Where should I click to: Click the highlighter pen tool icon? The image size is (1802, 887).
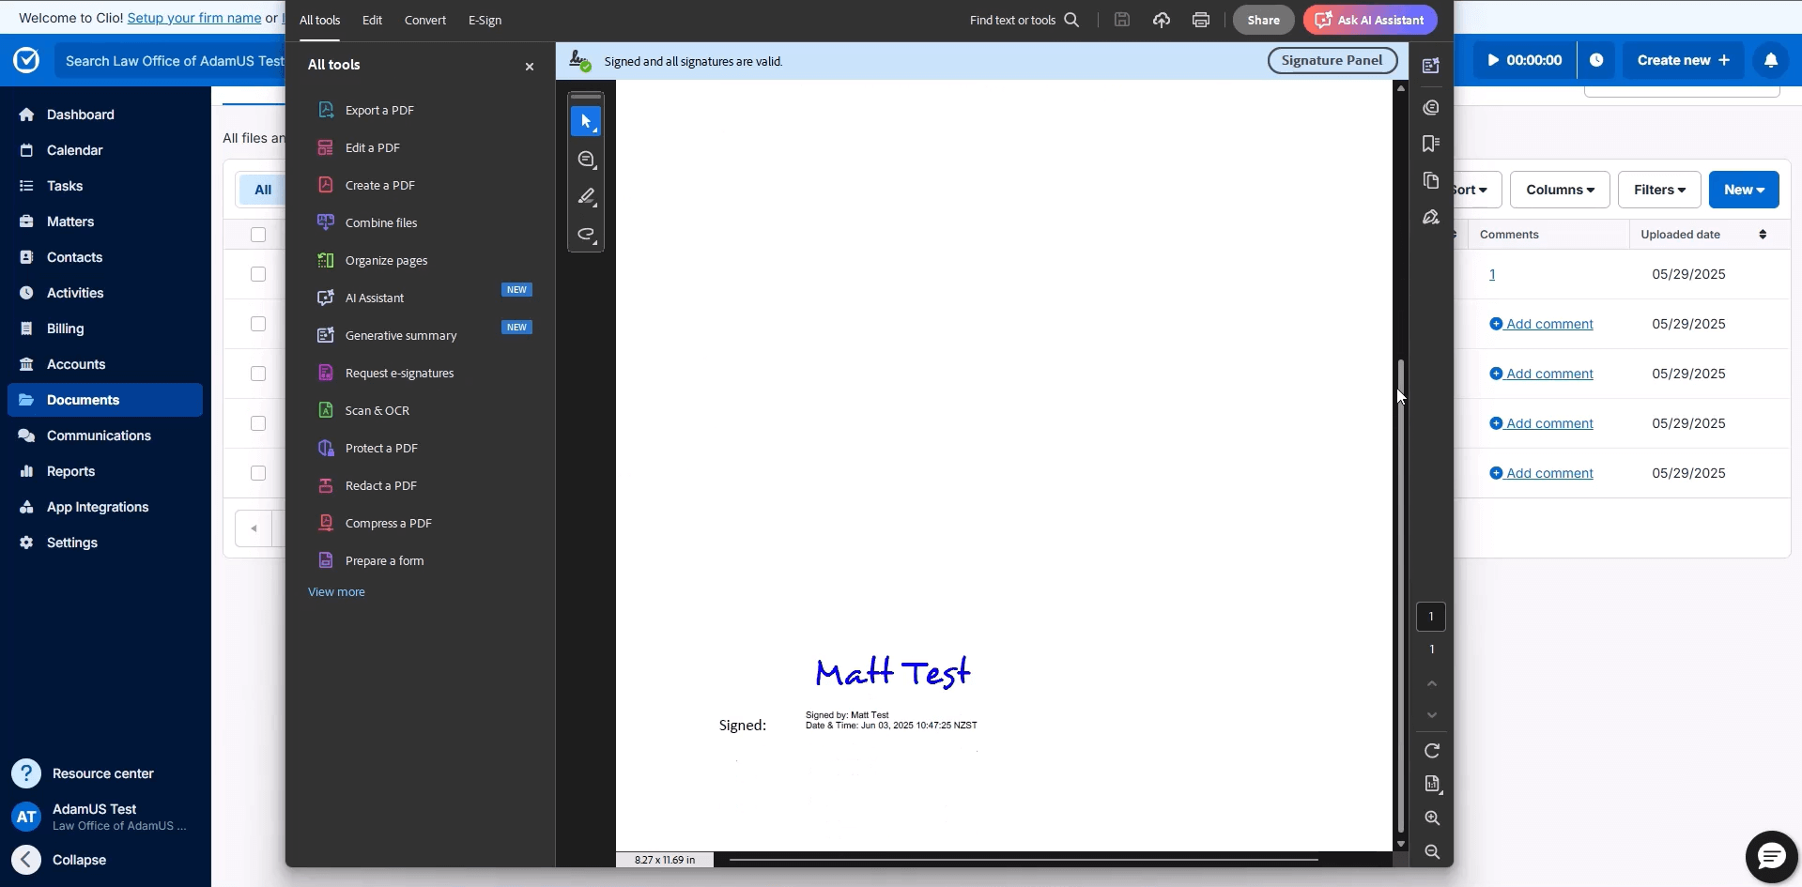(586, 196)
